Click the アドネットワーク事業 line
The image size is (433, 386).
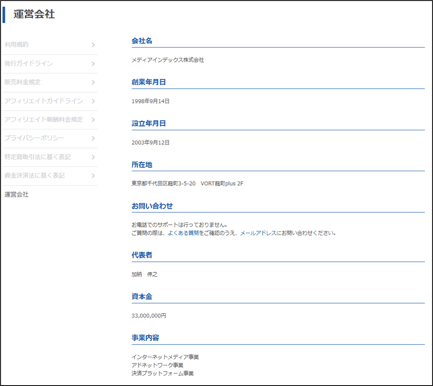158,365
